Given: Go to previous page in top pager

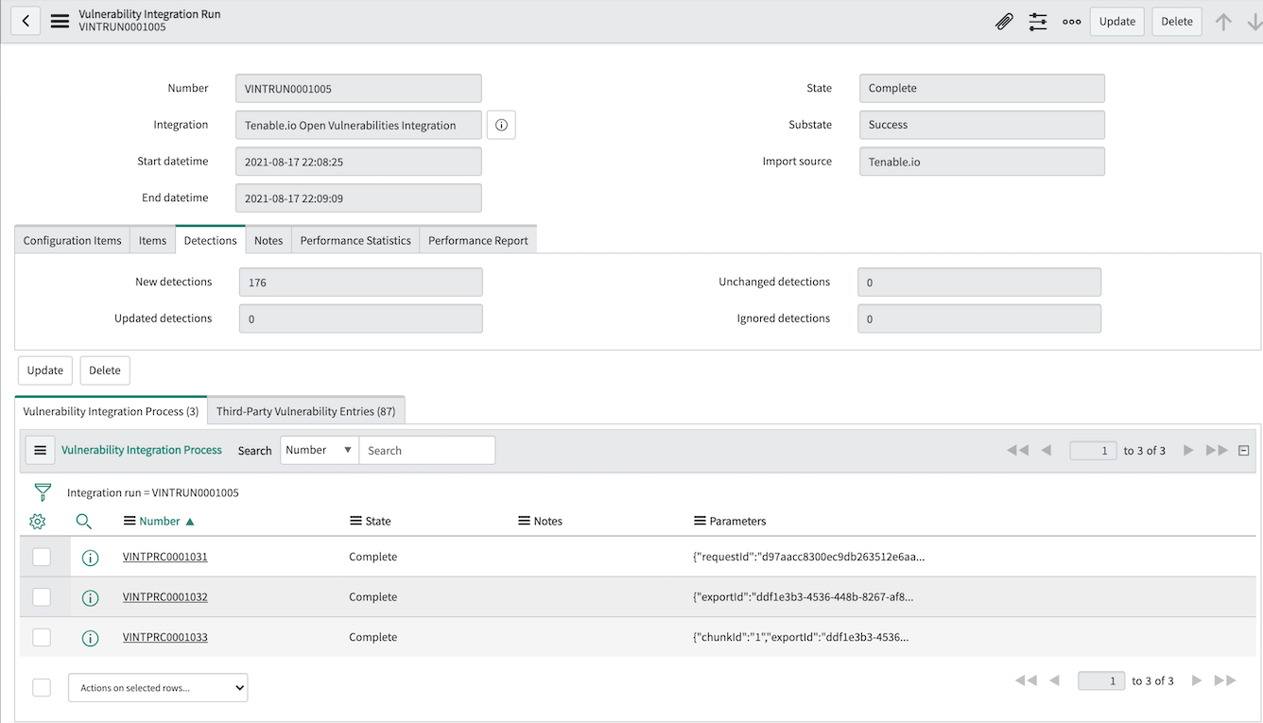Looking at the screenshot, I should (x=1047, y=450).
